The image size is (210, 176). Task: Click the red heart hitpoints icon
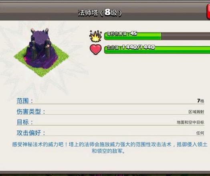point(96,50)
